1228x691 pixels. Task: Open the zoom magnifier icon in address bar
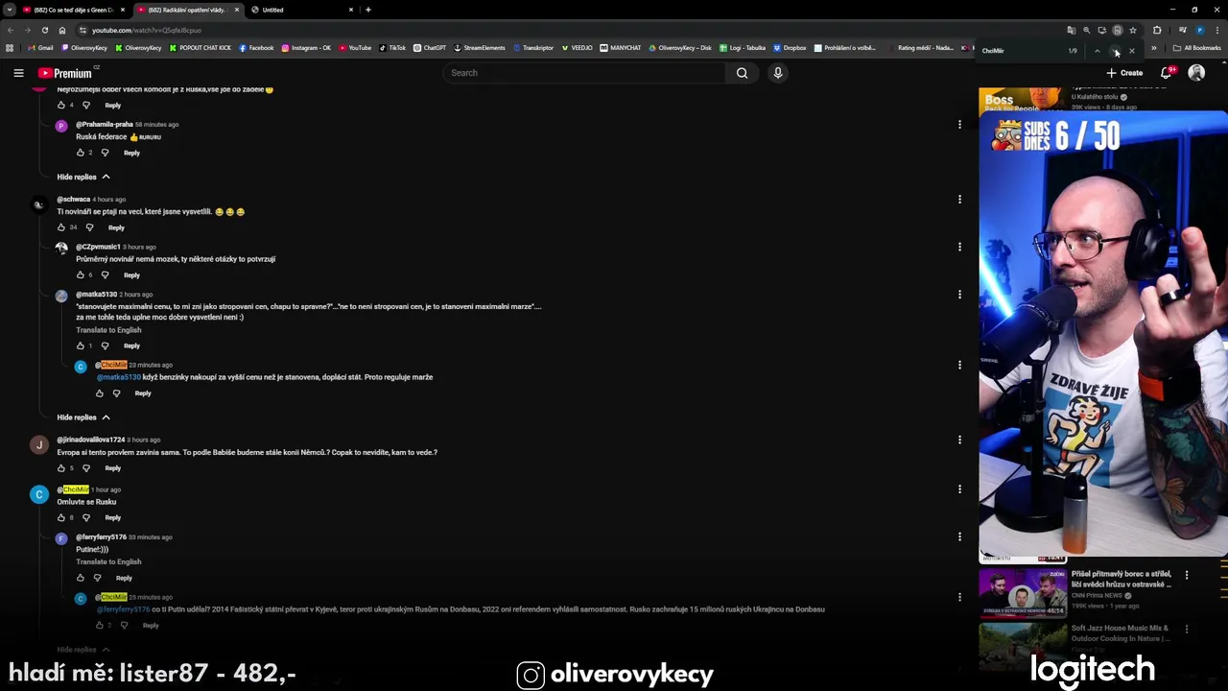coord(1087,30)
